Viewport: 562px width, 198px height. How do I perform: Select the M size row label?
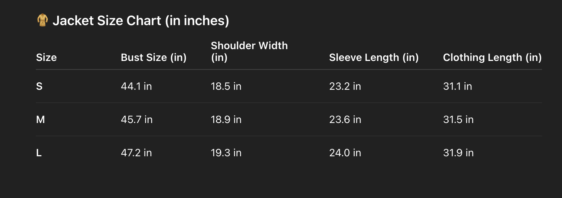(40, 120)
